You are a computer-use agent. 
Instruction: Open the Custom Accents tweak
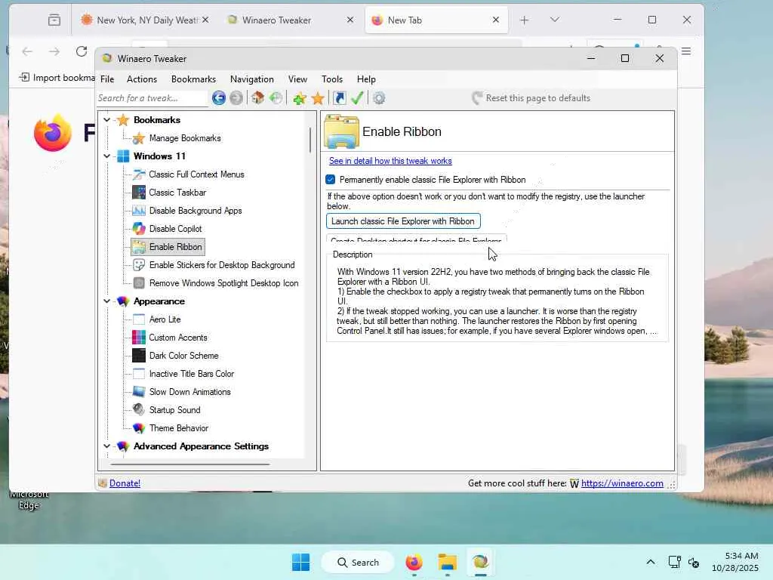click(x=178, y=338)
